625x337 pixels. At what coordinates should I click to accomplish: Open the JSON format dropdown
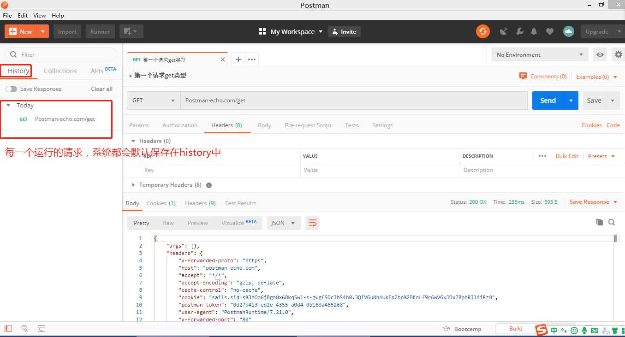pyautogui.click(x=284, y=223)
